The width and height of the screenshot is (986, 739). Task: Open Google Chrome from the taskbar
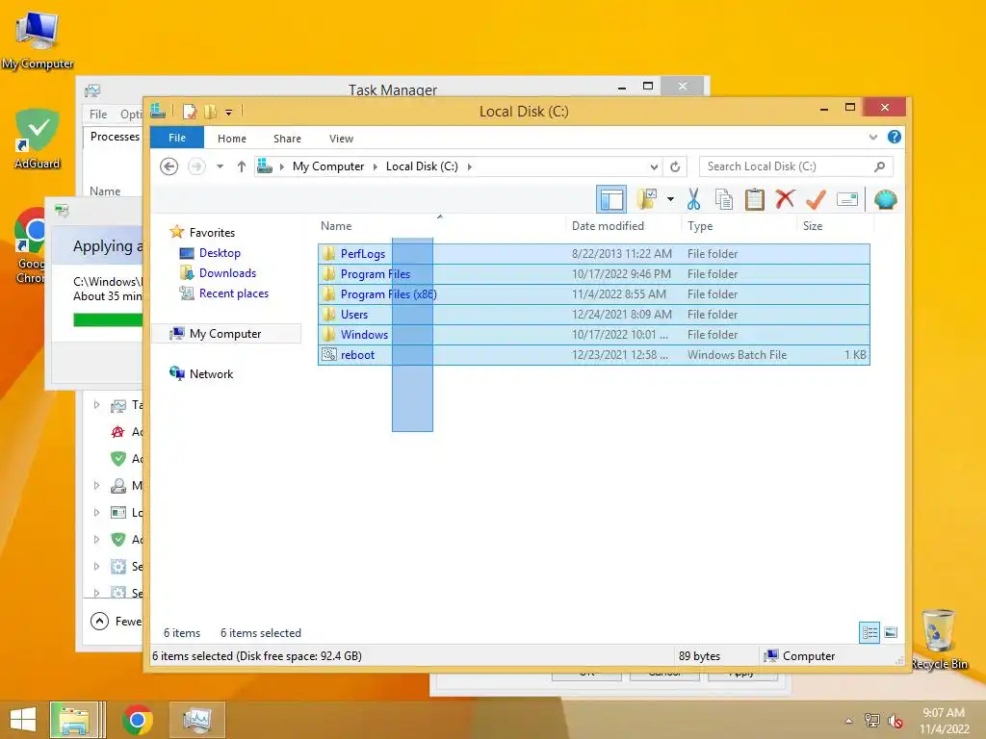click(138, 720)
